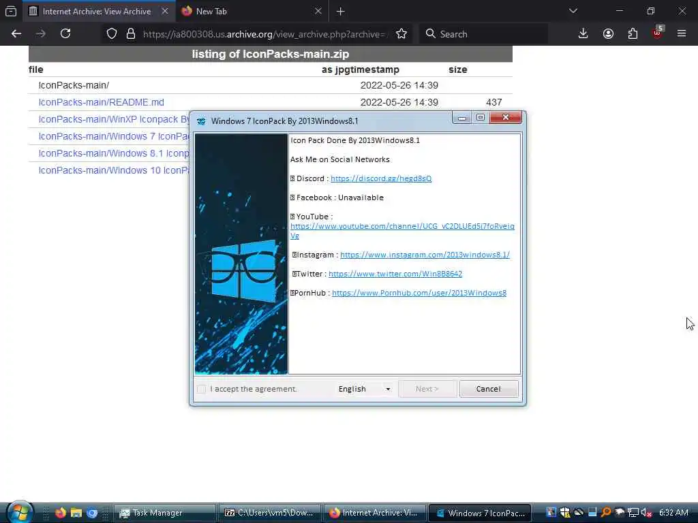
Task: Open the Firefox account icon
Action: [x=608, y=34]
